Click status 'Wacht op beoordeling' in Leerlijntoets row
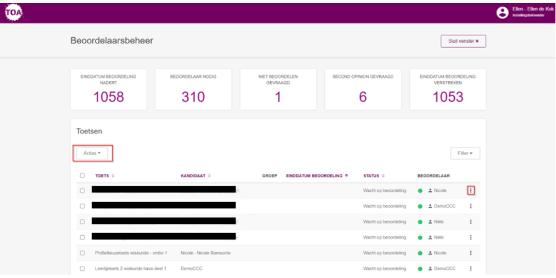 coord(384,269)
